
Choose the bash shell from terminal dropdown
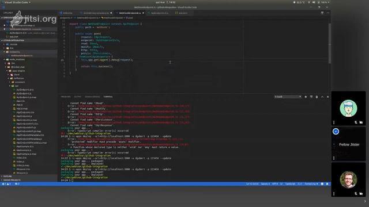pyautogui.click(x=288, y=97)
